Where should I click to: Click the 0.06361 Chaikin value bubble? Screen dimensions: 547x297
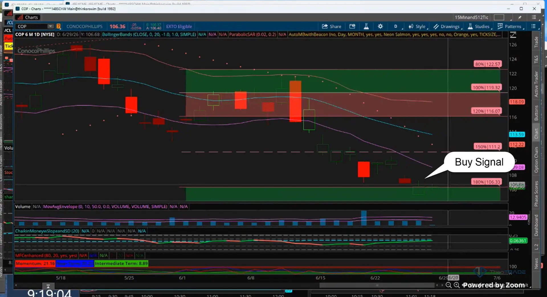click(518, 241)
